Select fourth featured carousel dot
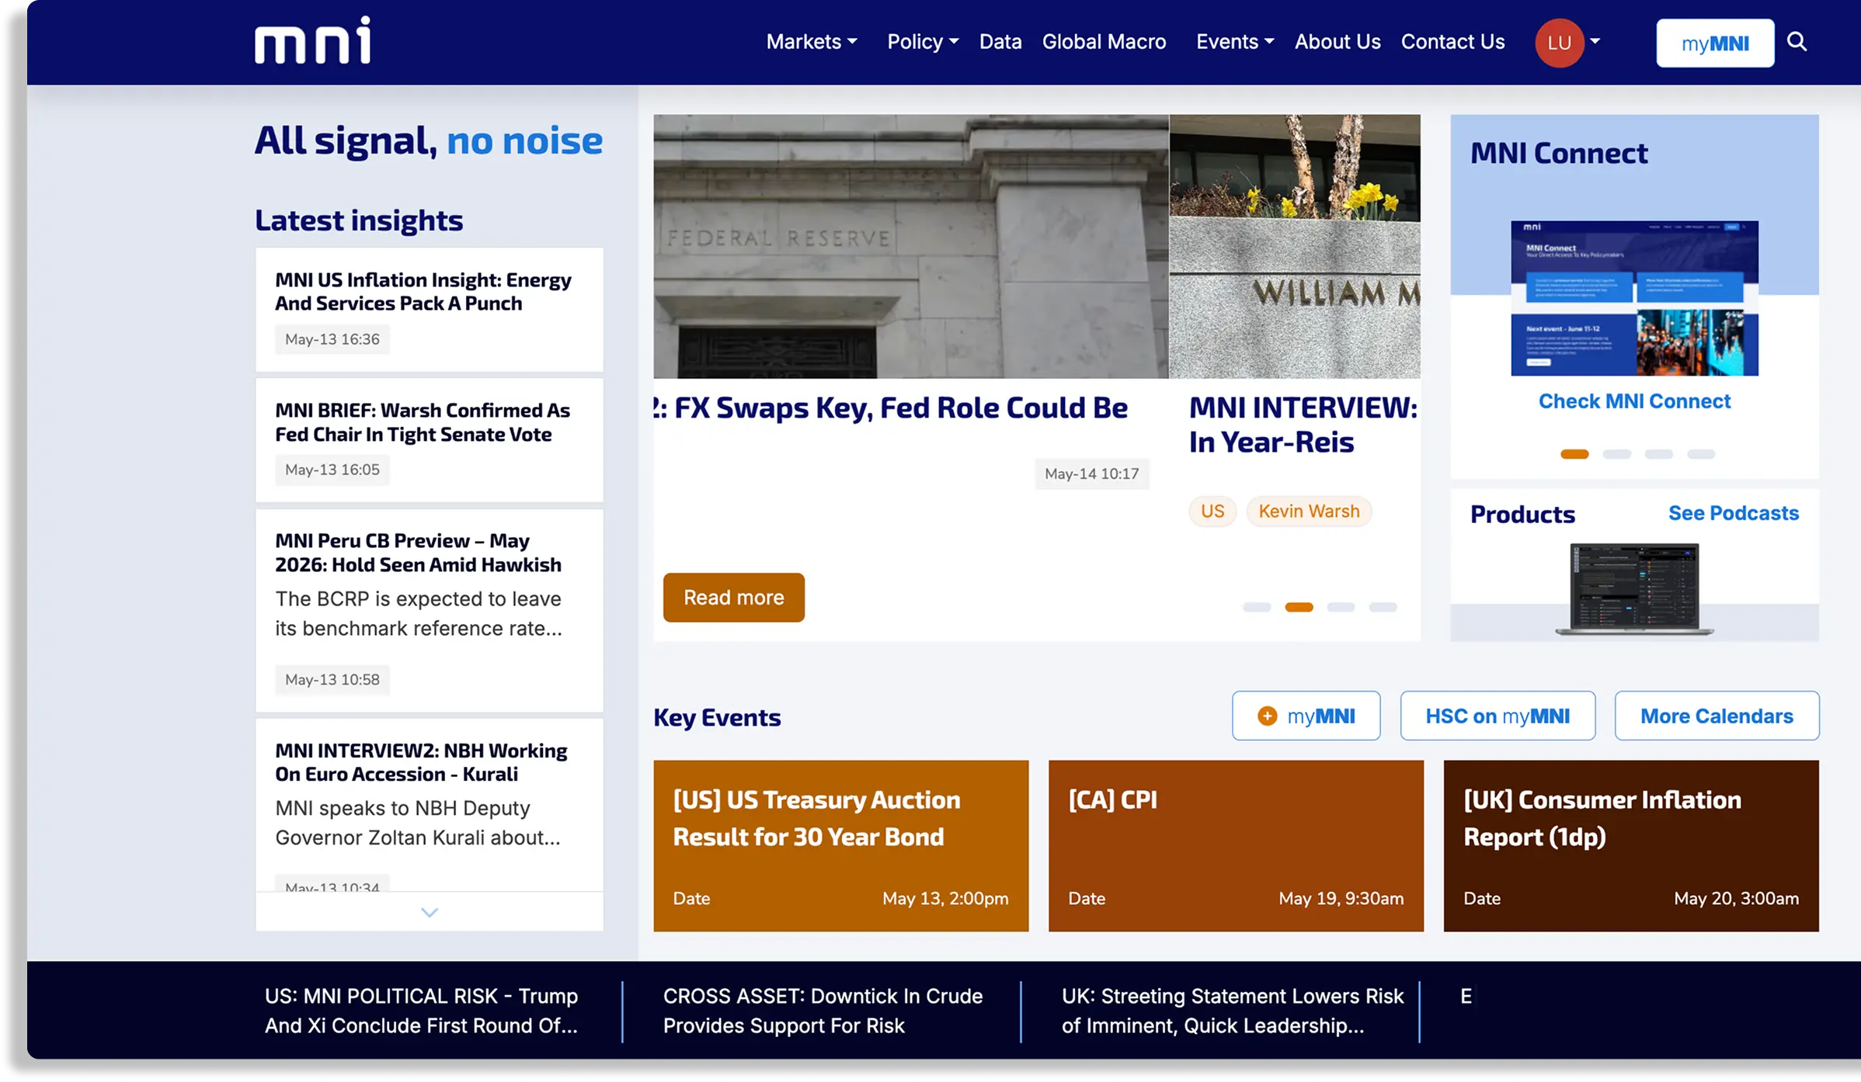The image size is (1861, 1082). point(1383,607)
